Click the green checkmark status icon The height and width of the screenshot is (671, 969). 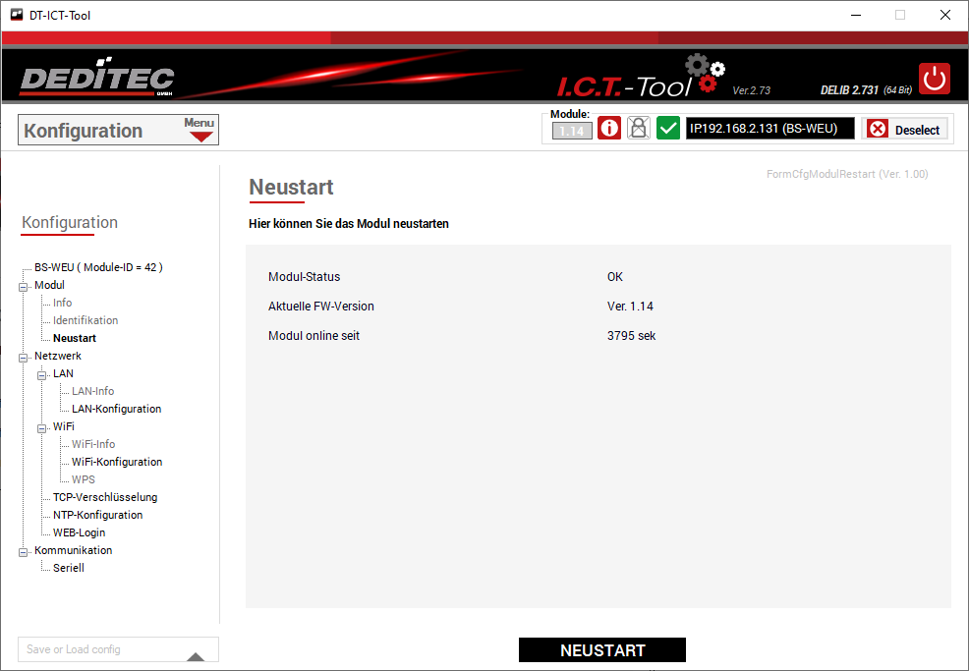[668, 129]
